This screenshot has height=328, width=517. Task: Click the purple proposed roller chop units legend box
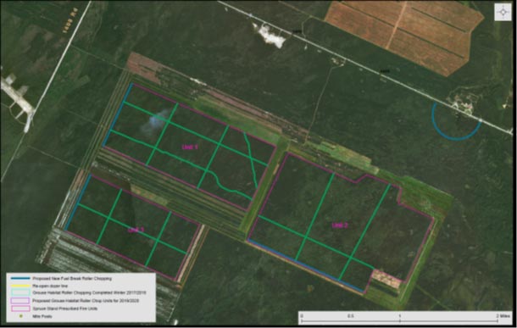(20, 301)
